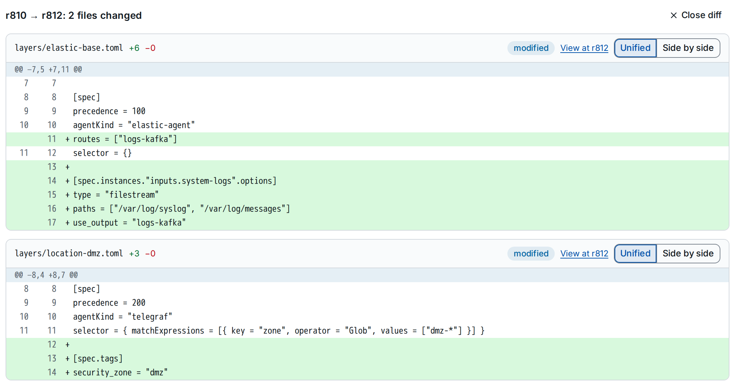735x386 pixels.
Task: Click line precedence = 200
Action: 367,303
